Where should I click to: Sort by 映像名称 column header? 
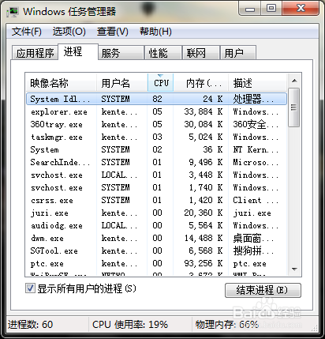coord(61,83)
